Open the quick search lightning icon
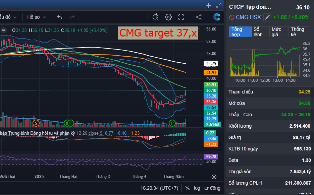314x195 pixels. pyautogui.click(x=155, y=17)
